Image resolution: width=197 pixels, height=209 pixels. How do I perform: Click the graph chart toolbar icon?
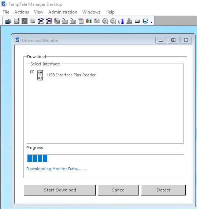click(25, 21)
